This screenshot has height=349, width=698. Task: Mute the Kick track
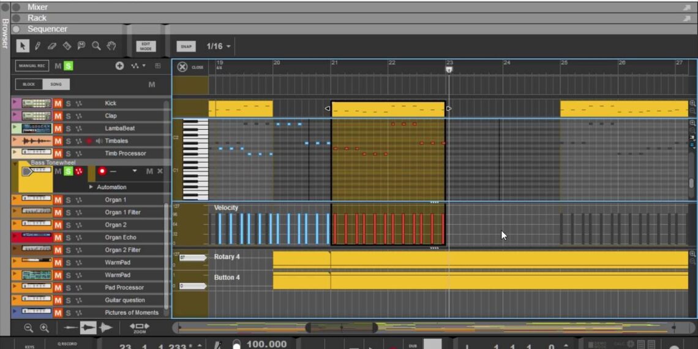[58, 103]
